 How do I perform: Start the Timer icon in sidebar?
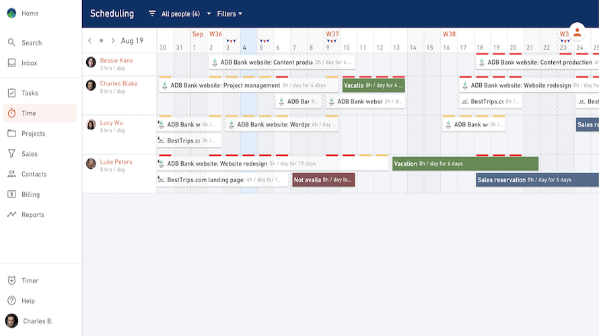point(12,280)
